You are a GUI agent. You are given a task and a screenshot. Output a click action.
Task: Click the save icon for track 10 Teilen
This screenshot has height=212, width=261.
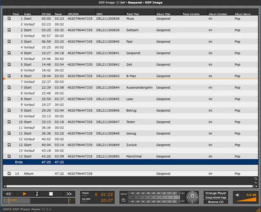9,122
